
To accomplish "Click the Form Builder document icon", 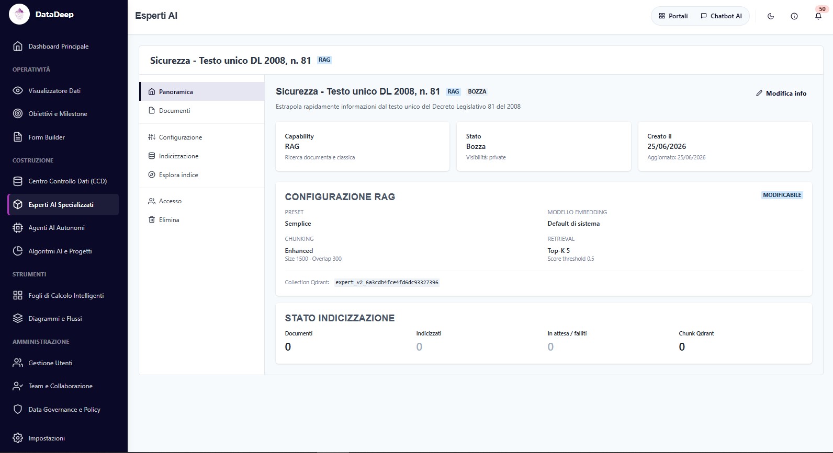I will click(x=18, y=137).
